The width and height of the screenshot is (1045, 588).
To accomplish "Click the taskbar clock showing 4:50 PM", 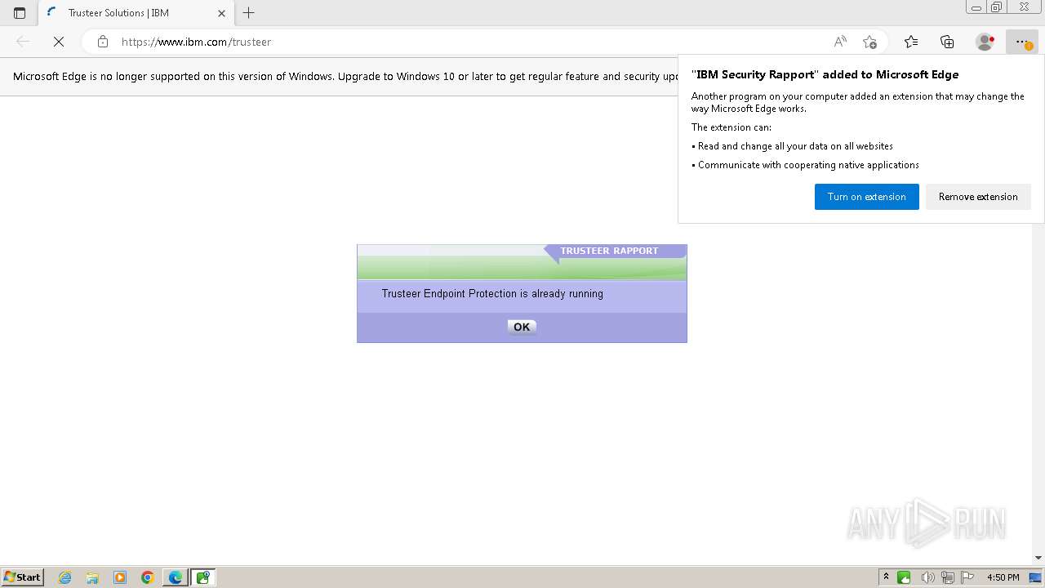I will tap(1003, 577).
